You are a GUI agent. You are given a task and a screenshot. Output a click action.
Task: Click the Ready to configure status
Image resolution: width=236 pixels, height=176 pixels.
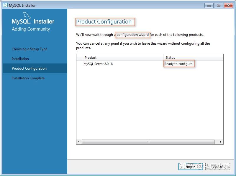tap(178, 64)
